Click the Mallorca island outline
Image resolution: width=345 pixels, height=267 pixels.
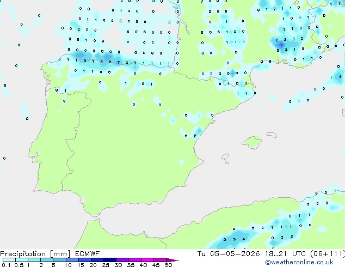point(252,142)
